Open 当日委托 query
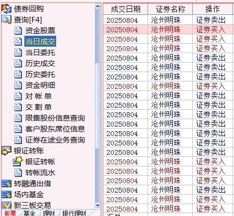Image resolution: width=234 pixels, height=216 pixels. 40,53
